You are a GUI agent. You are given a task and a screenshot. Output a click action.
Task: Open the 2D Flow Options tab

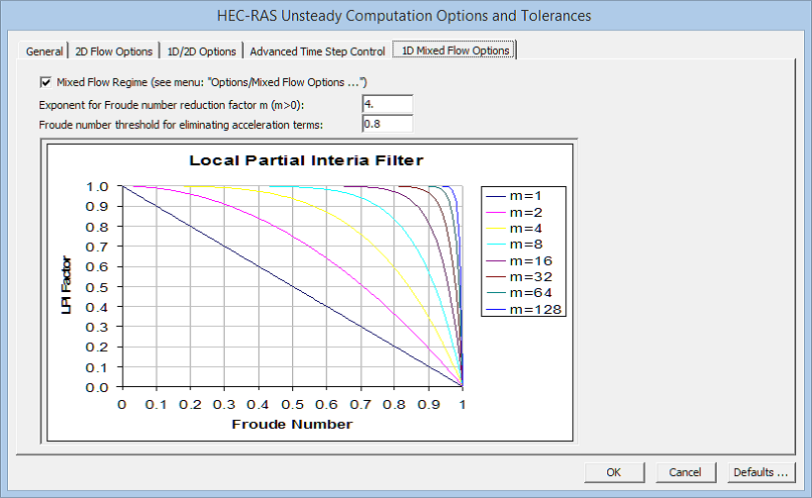[x=114, y=51]
